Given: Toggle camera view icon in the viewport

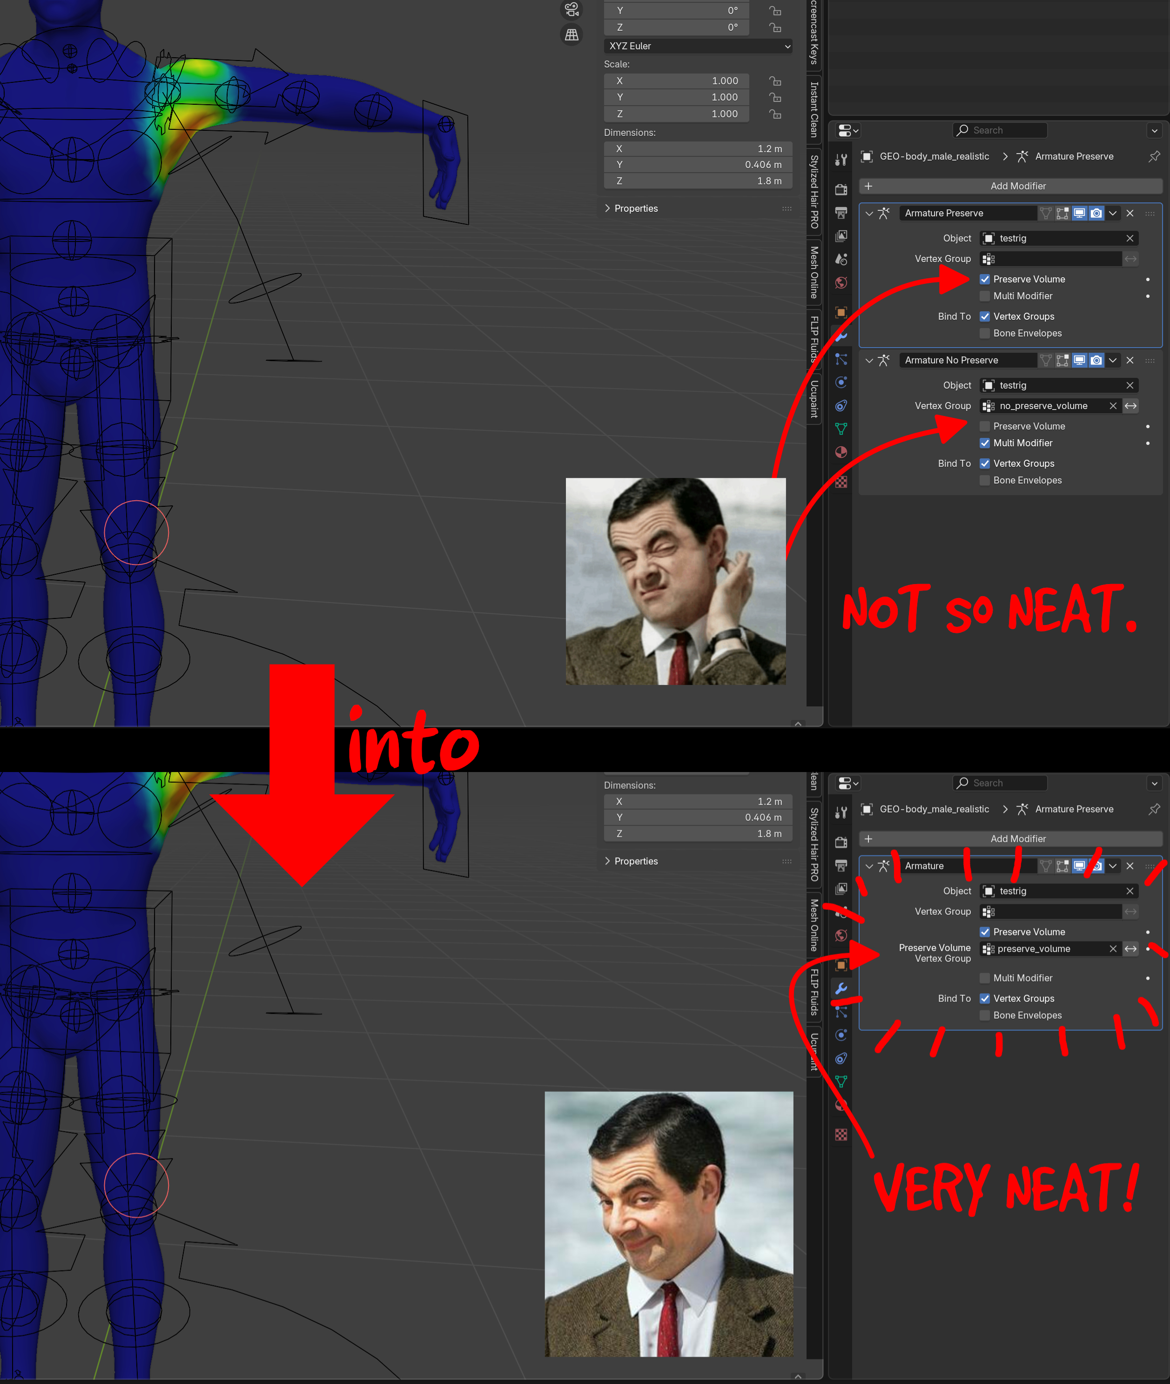Looking at the screenshot, I should pos(571,9).
